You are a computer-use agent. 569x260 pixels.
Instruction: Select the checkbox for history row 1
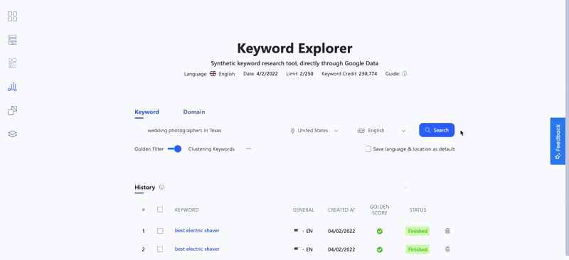160,231
